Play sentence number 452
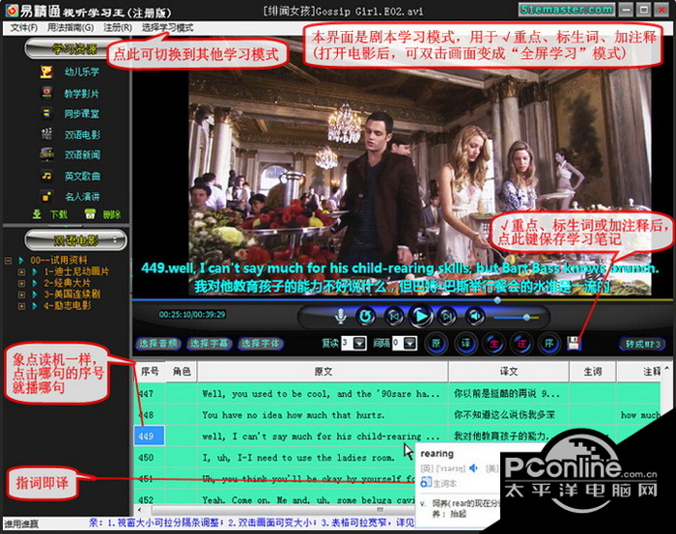 [x=147, y=500]
